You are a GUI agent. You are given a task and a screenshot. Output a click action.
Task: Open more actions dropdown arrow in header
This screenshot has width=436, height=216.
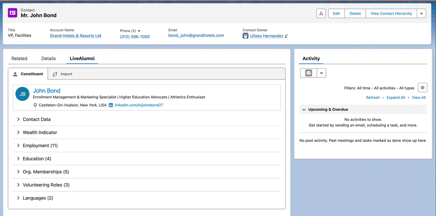421,13
